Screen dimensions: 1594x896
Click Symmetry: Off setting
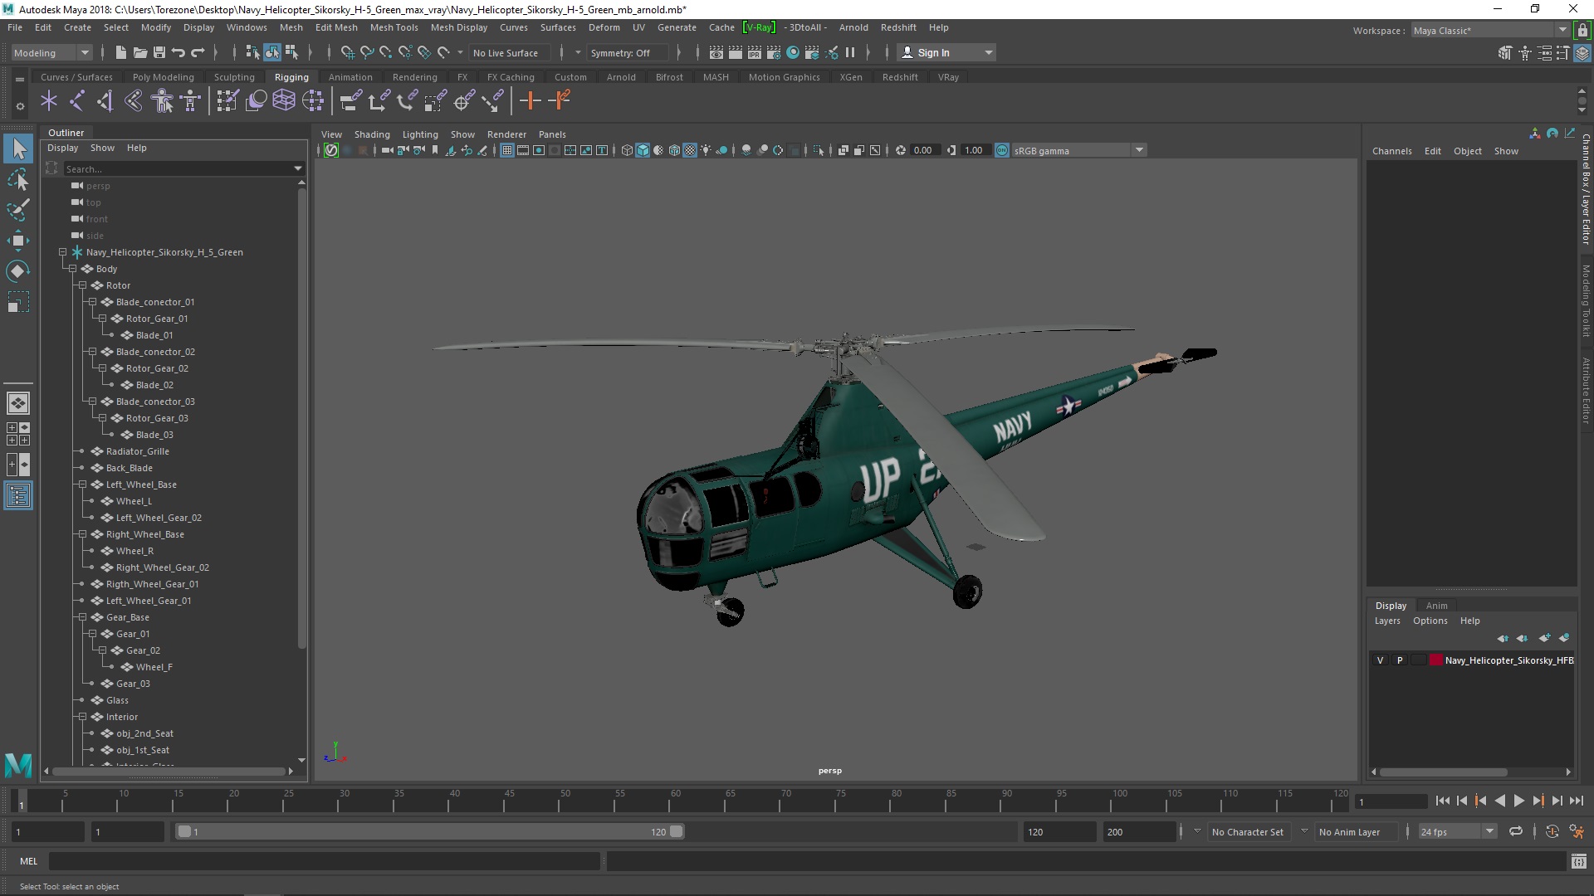point(626,53)
